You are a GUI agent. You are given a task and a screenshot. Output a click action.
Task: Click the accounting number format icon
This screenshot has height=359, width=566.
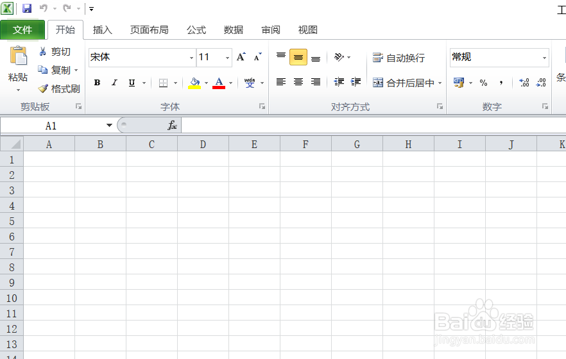459,83
